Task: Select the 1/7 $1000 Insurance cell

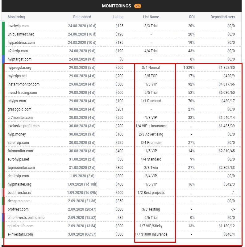Action: (x=151, y=234)
